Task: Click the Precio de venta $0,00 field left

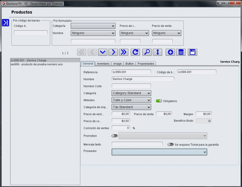Action: [121, 114]
